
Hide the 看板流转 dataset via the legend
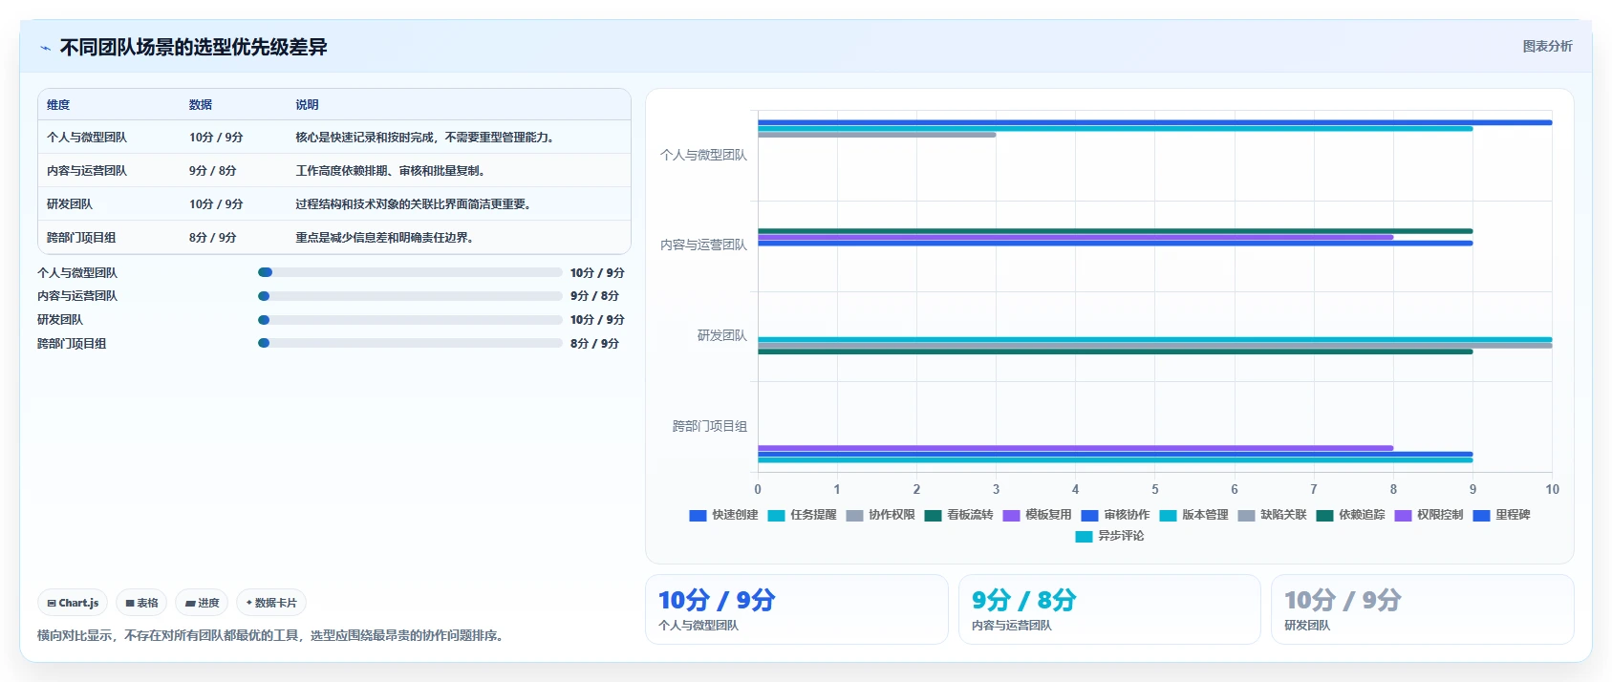pos(958,515)
